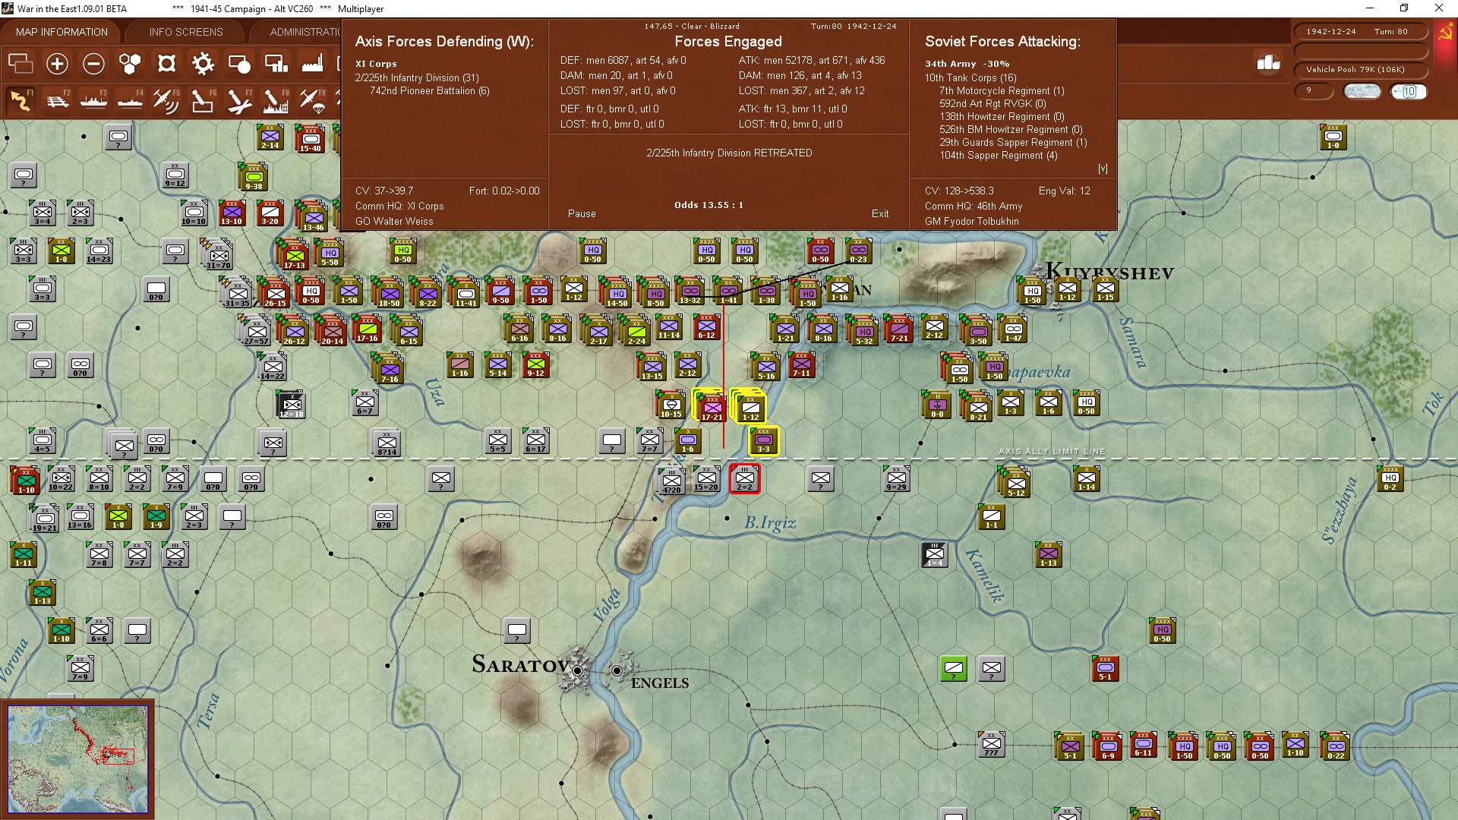Image resolution: width=1458 pixels, height=820 pixels.
Task: Click Pause in the combat resolution window
Action: point(581,213)
